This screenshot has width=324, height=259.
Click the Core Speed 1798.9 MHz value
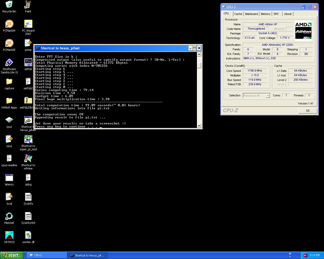(x=255, y=71)
